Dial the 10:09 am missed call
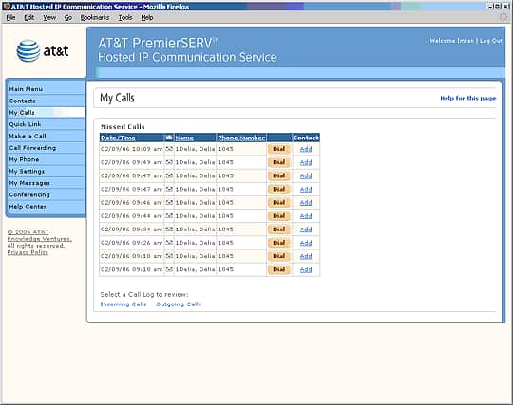The height and width of the screenshot is (405, 513). pos(279,149)
